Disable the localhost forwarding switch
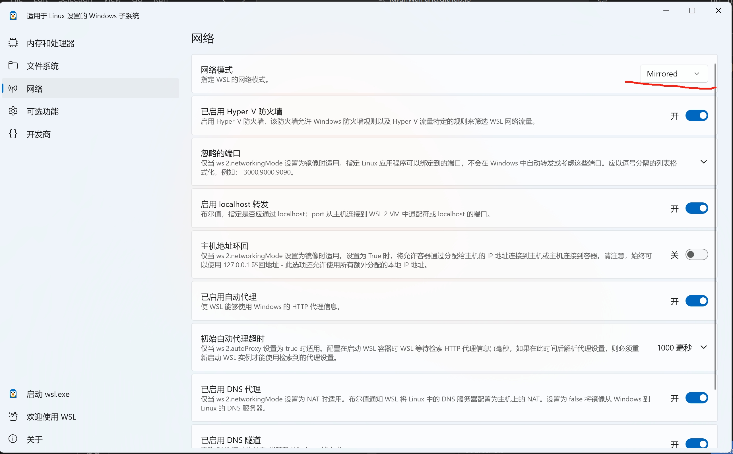This screenshot has height=454, width=733. point(696,208)
